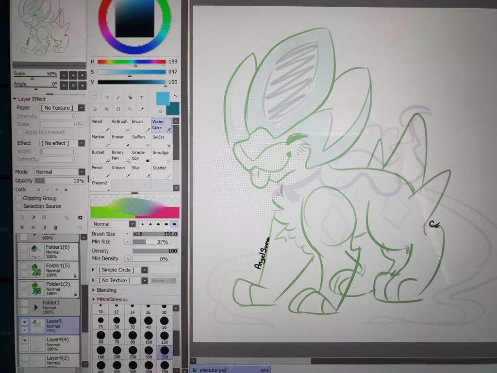Select the Folder1(6) layer
Screen dimensions: 497x373
click(x=48, y=251)
